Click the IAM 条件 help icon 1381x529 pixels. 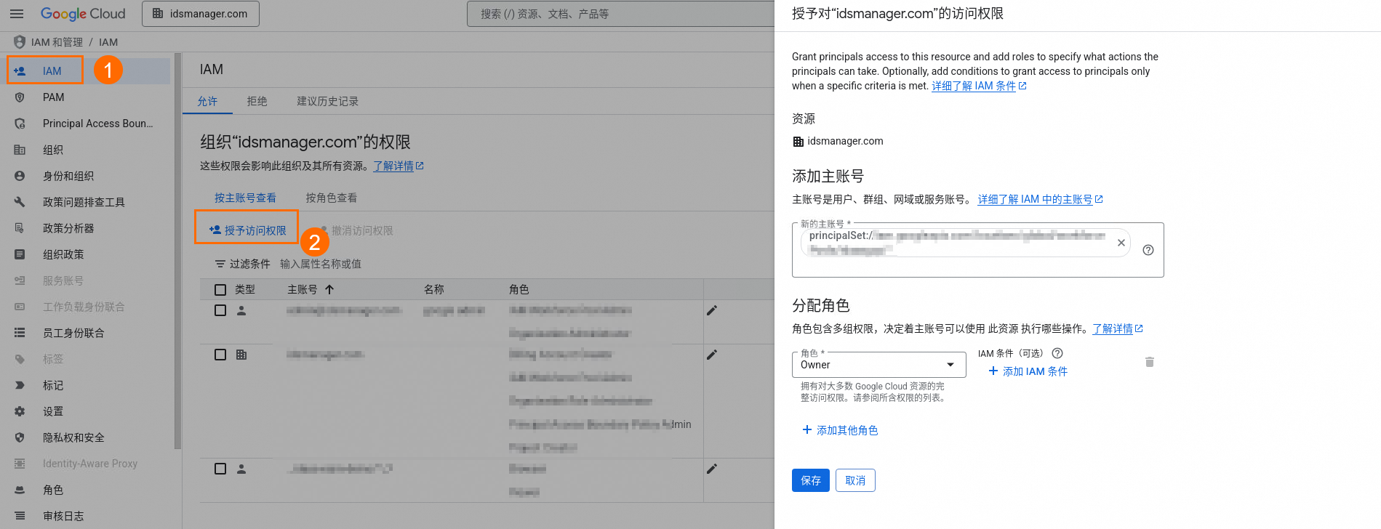[1057, 353]
